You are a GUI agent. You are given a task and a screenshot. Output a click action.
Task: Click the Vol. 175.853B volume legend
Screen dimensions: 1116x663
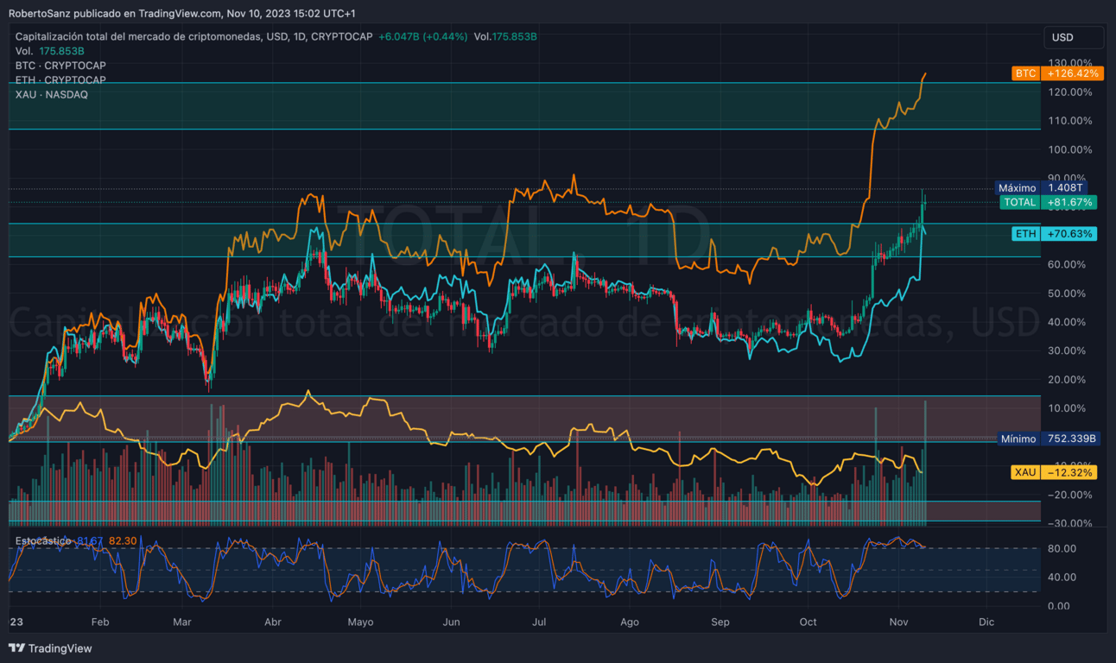pos(49,51)
